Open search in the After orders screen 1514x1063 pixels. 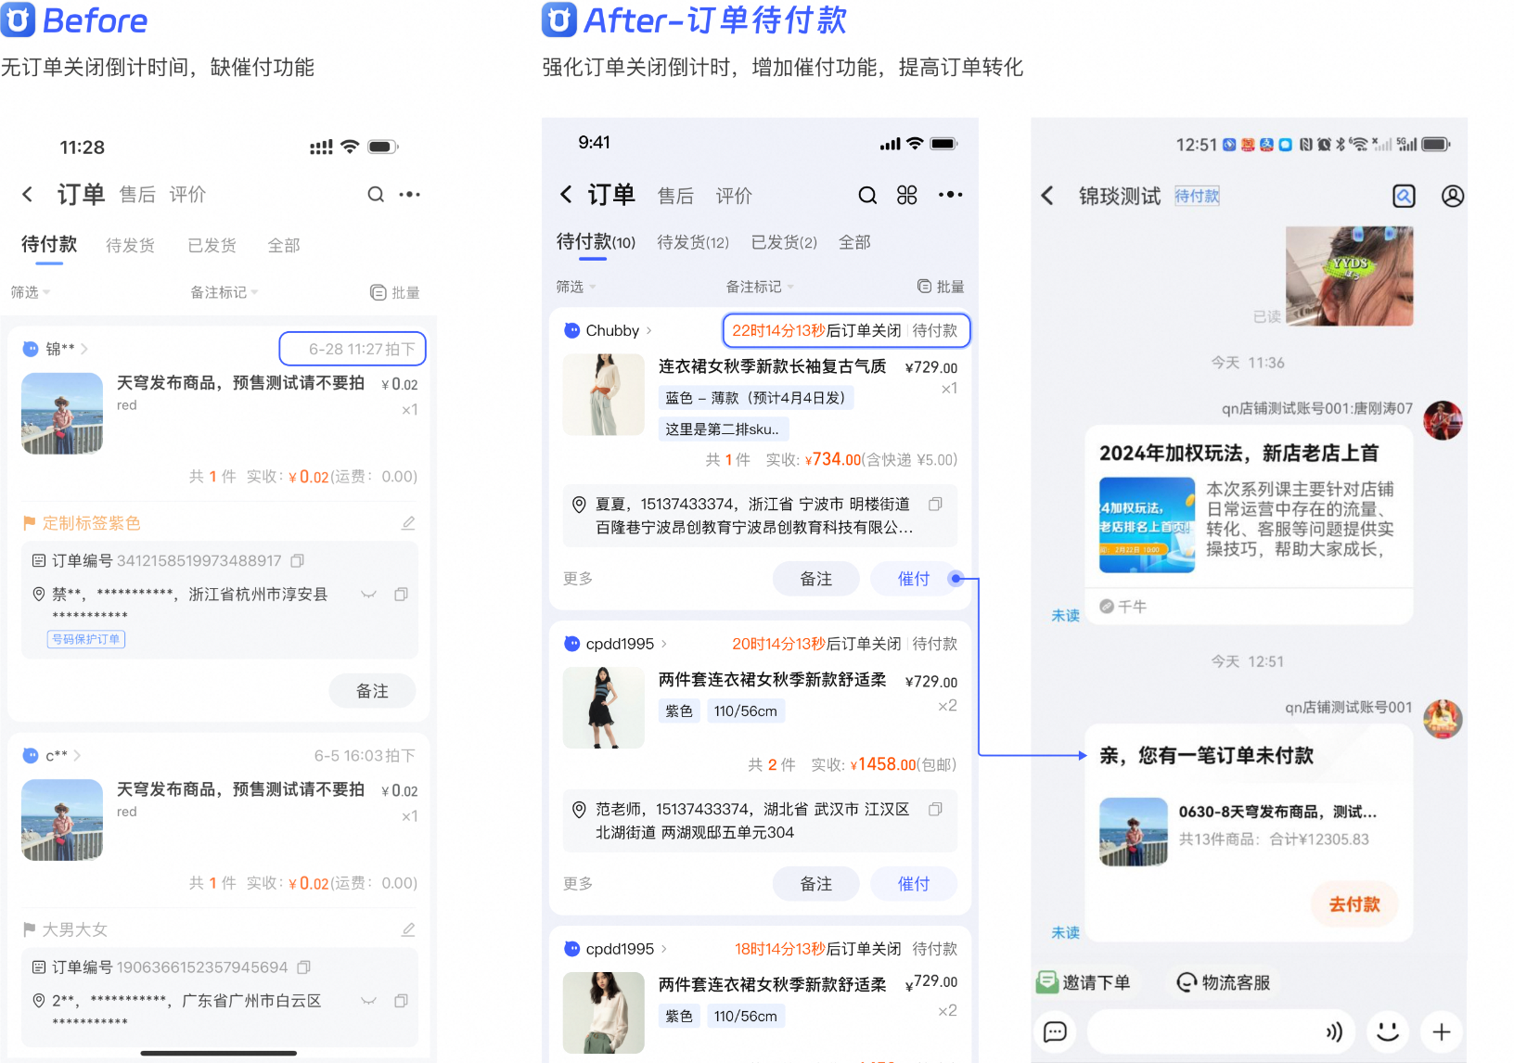(x=867, y=195)
